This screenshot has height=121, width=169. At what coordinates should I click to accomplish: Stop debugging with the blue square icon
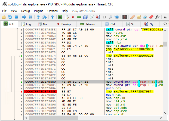16,17
